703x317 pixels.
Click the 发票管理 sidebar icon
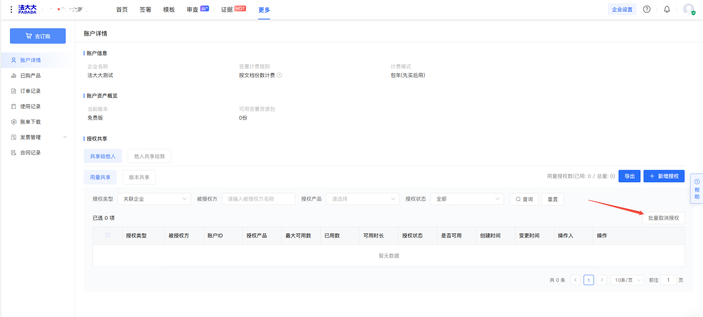[14, 137]
